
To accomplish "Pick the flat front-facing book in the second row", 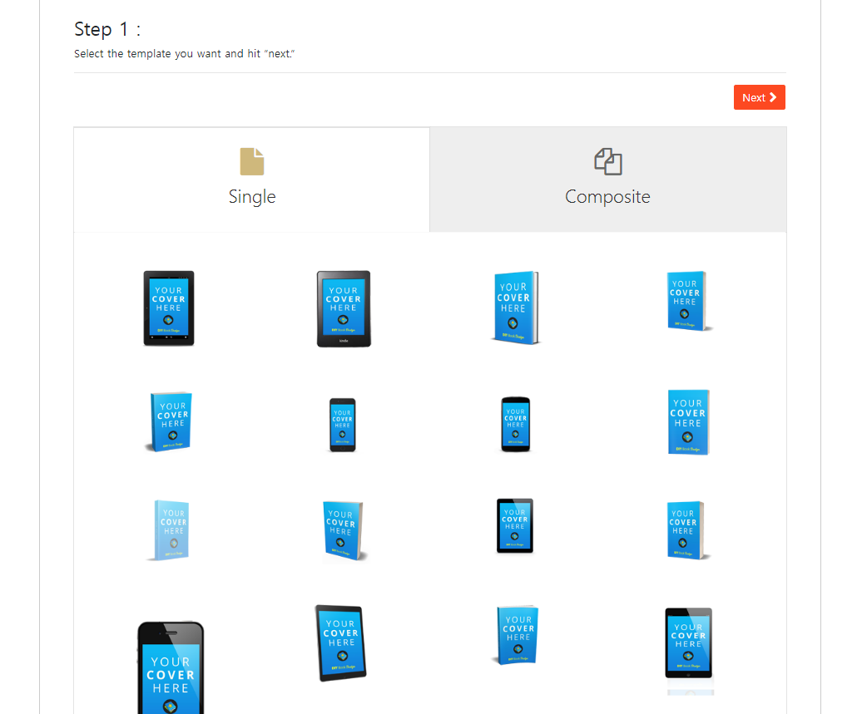I will click(688, 422).
